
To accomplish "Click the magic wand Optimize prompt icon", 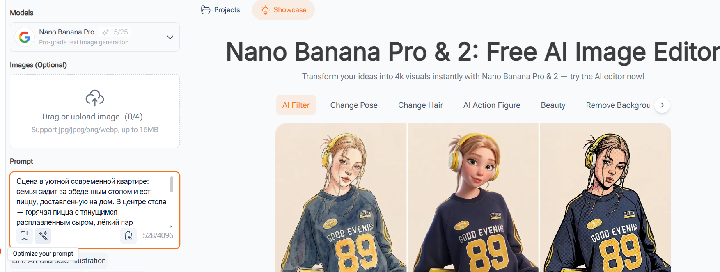I will pyautogui.click(x=43, y=235).
